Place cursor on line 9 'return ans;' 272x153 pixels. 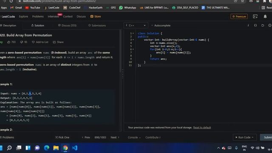click(158, 59)
